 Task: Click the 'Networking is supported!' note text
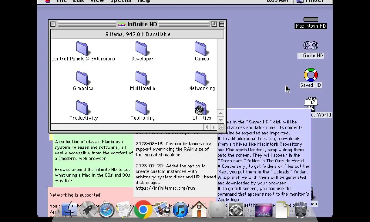pyautogui.click(x=76, y=195)
